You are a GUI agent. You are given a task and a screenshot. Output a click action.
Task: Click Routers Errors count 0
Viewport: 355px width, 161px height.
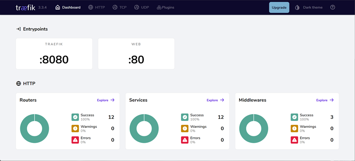coord(113,140)
